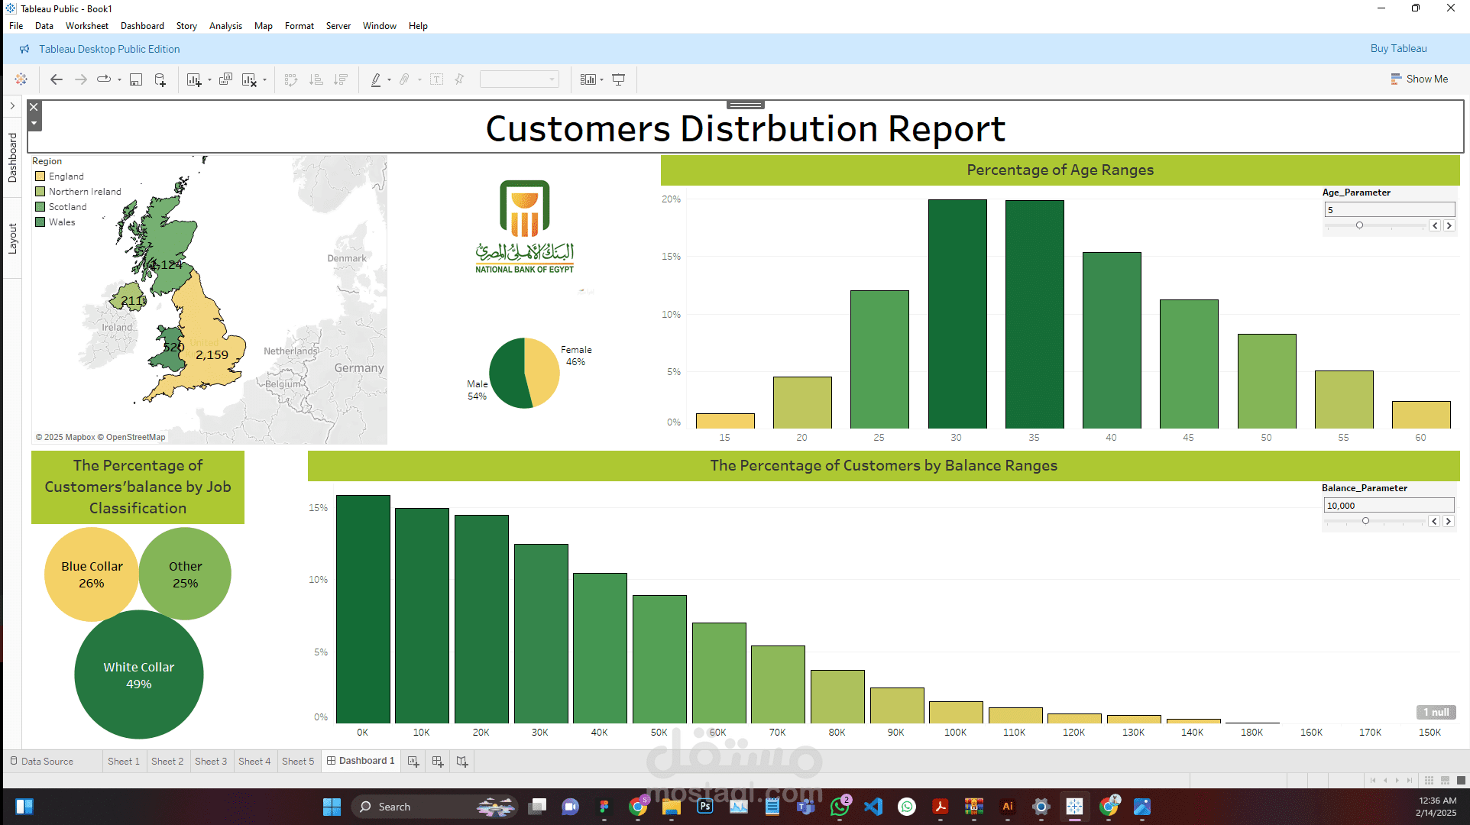1470x825 pixels.
Task: Click the Replay Animation toolbar icon
Action: [x=104, y=79]
